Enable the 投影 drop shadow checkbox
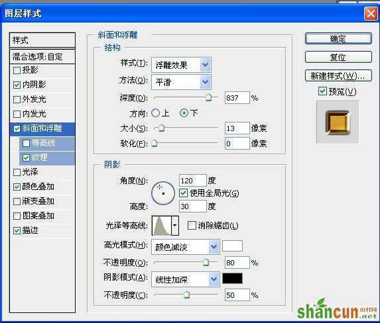This screenshot has width=380, height=323. point(17,70)
